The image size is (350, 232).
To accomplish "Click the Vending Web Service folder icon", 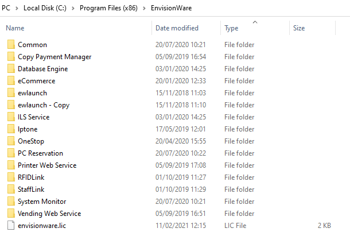I will [11, 214].
